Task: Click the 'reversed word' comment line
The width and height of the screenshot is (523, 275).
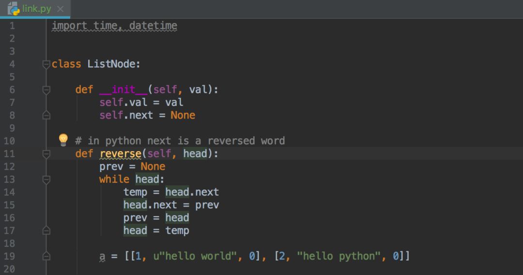Action: [x=180, y=141]
